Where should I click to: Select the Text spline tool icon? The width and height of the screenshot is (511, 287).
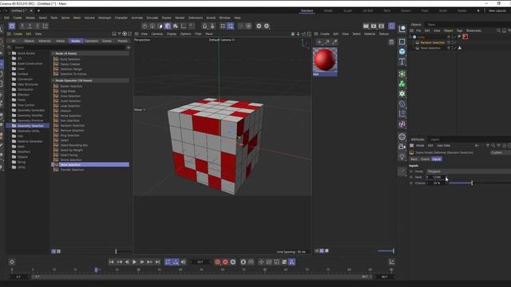pos(402,62)
